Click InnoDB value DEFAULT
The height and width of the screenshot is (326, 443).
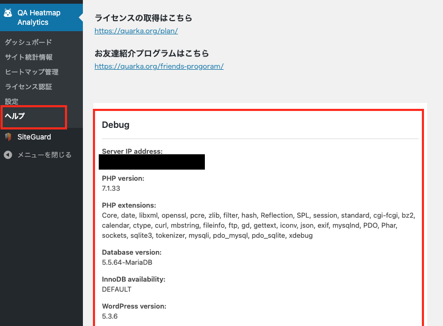click(117, 289)
